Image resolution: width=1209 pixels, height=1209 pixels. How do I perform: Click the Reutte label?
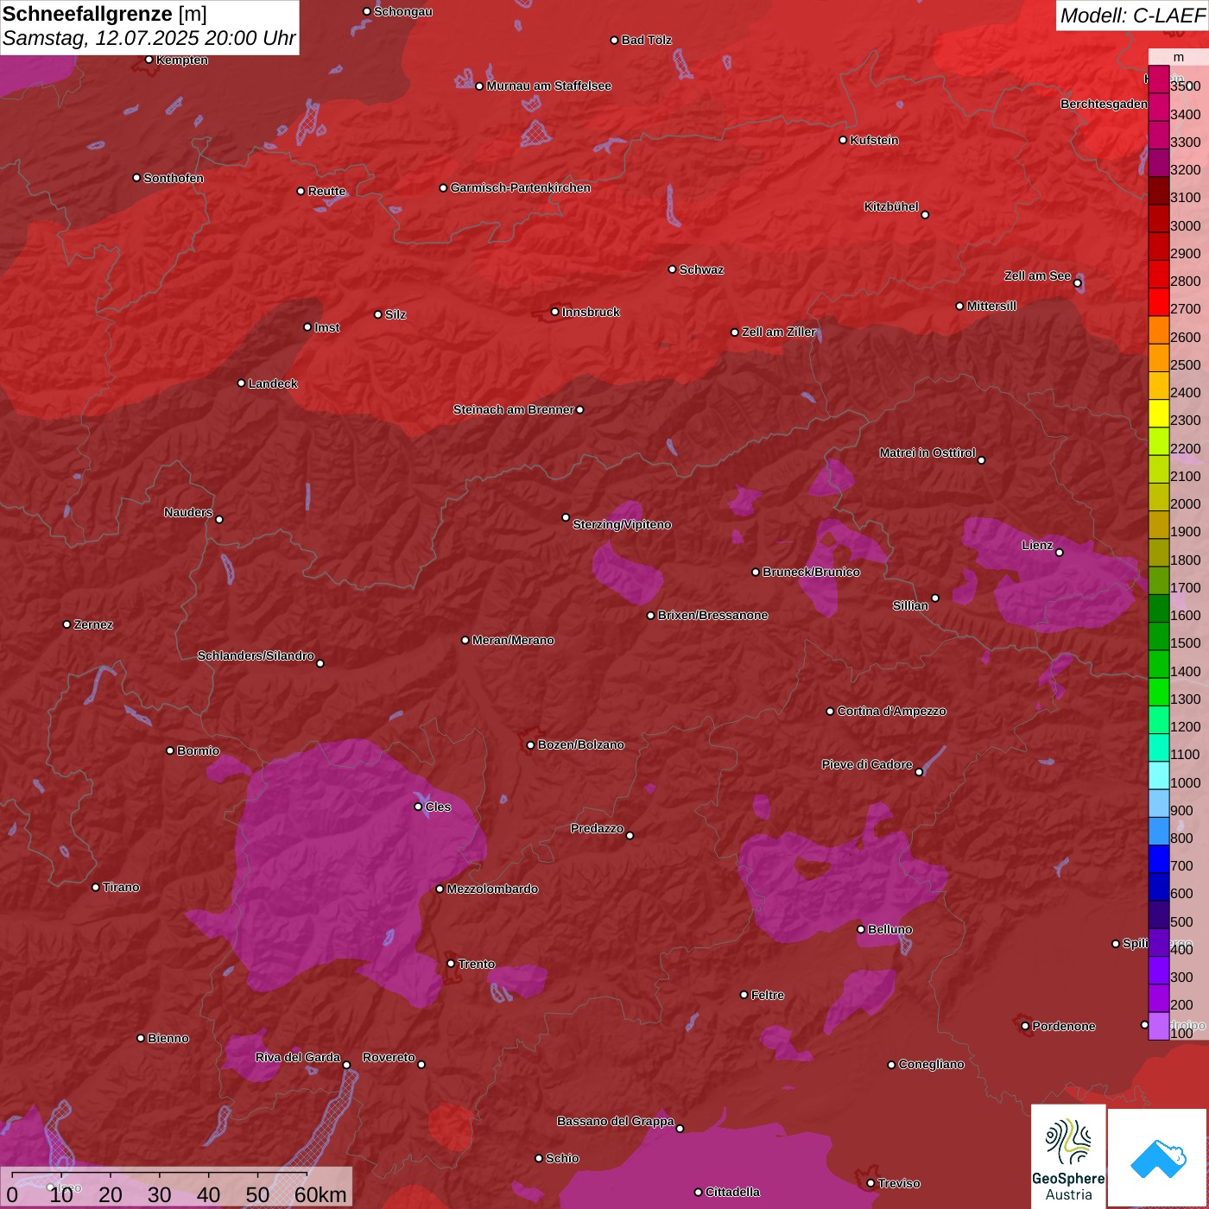[326, 191]
